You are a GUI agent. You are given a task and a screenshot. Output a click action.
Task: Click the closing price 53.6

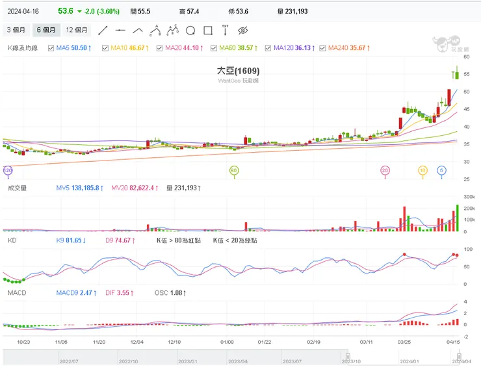66,11
